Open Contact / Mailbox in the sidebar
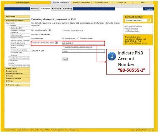Screen dimensions: 159x133 pyautogui.click(x=17, y=79)
